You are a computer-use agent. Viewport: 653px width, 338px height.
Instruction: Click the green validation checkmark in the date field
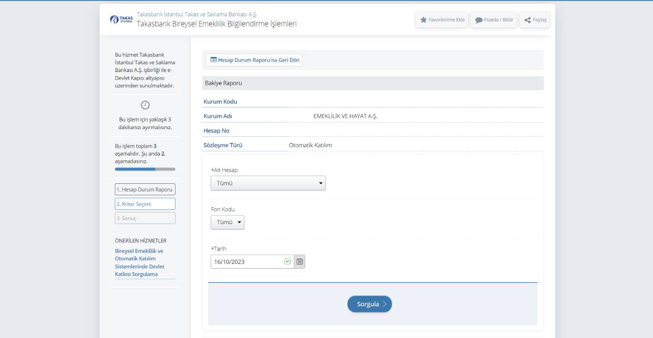click(x=287, y=261)
